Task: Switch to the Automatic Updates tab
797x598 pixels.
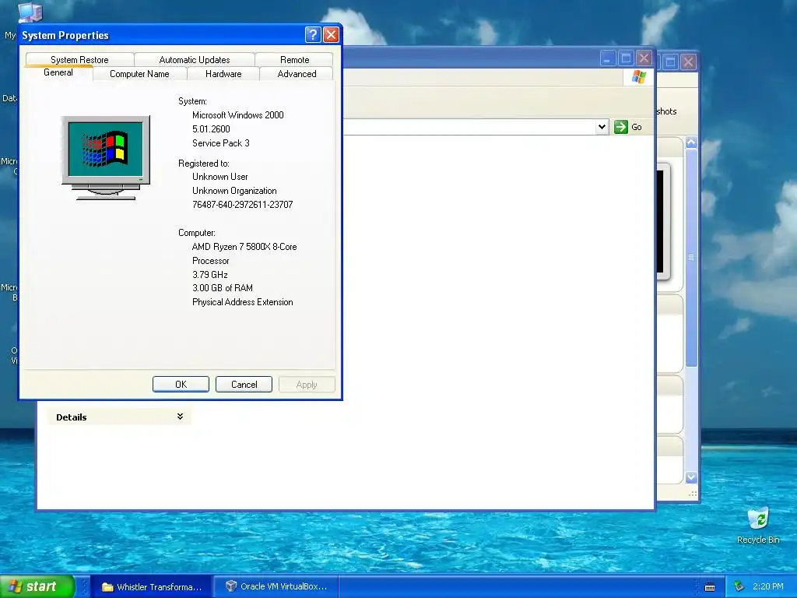Action: point(194,59)
